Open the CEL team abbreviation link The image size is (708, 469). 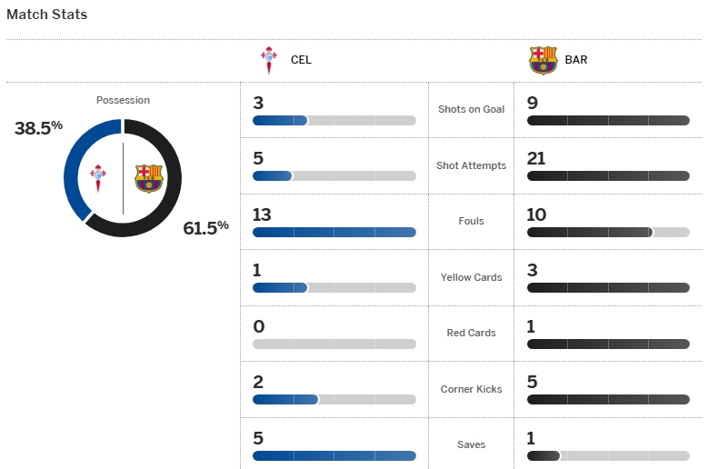pos(301,61)
